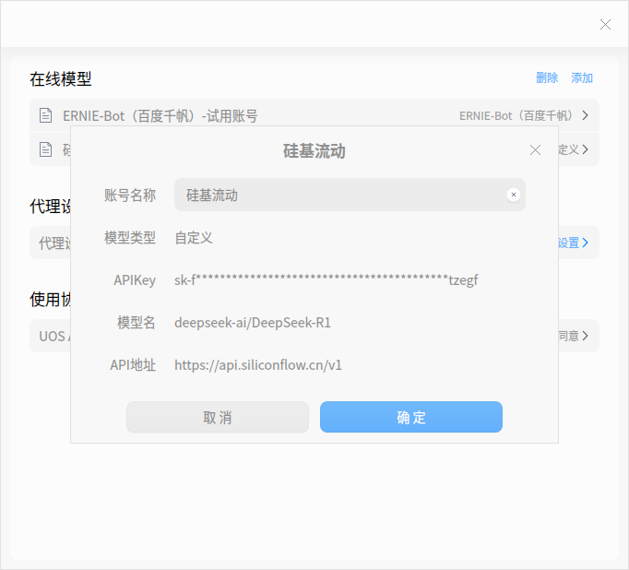
Task: Click the 确定 confirm button
Action: coord(410,417)
